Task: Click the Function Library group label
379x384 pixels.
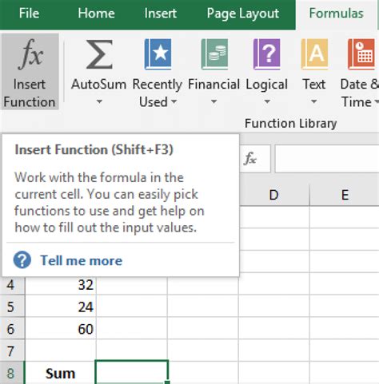Action: coord(291,124)
